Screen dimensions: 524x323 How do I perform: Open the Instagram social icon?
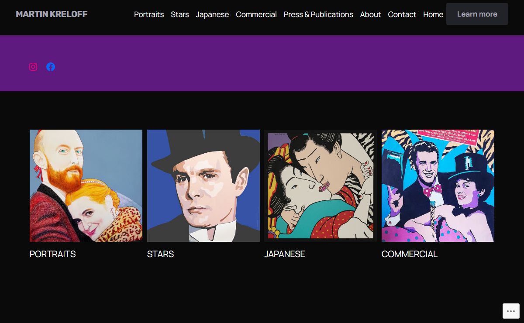[x=33, y=67]
